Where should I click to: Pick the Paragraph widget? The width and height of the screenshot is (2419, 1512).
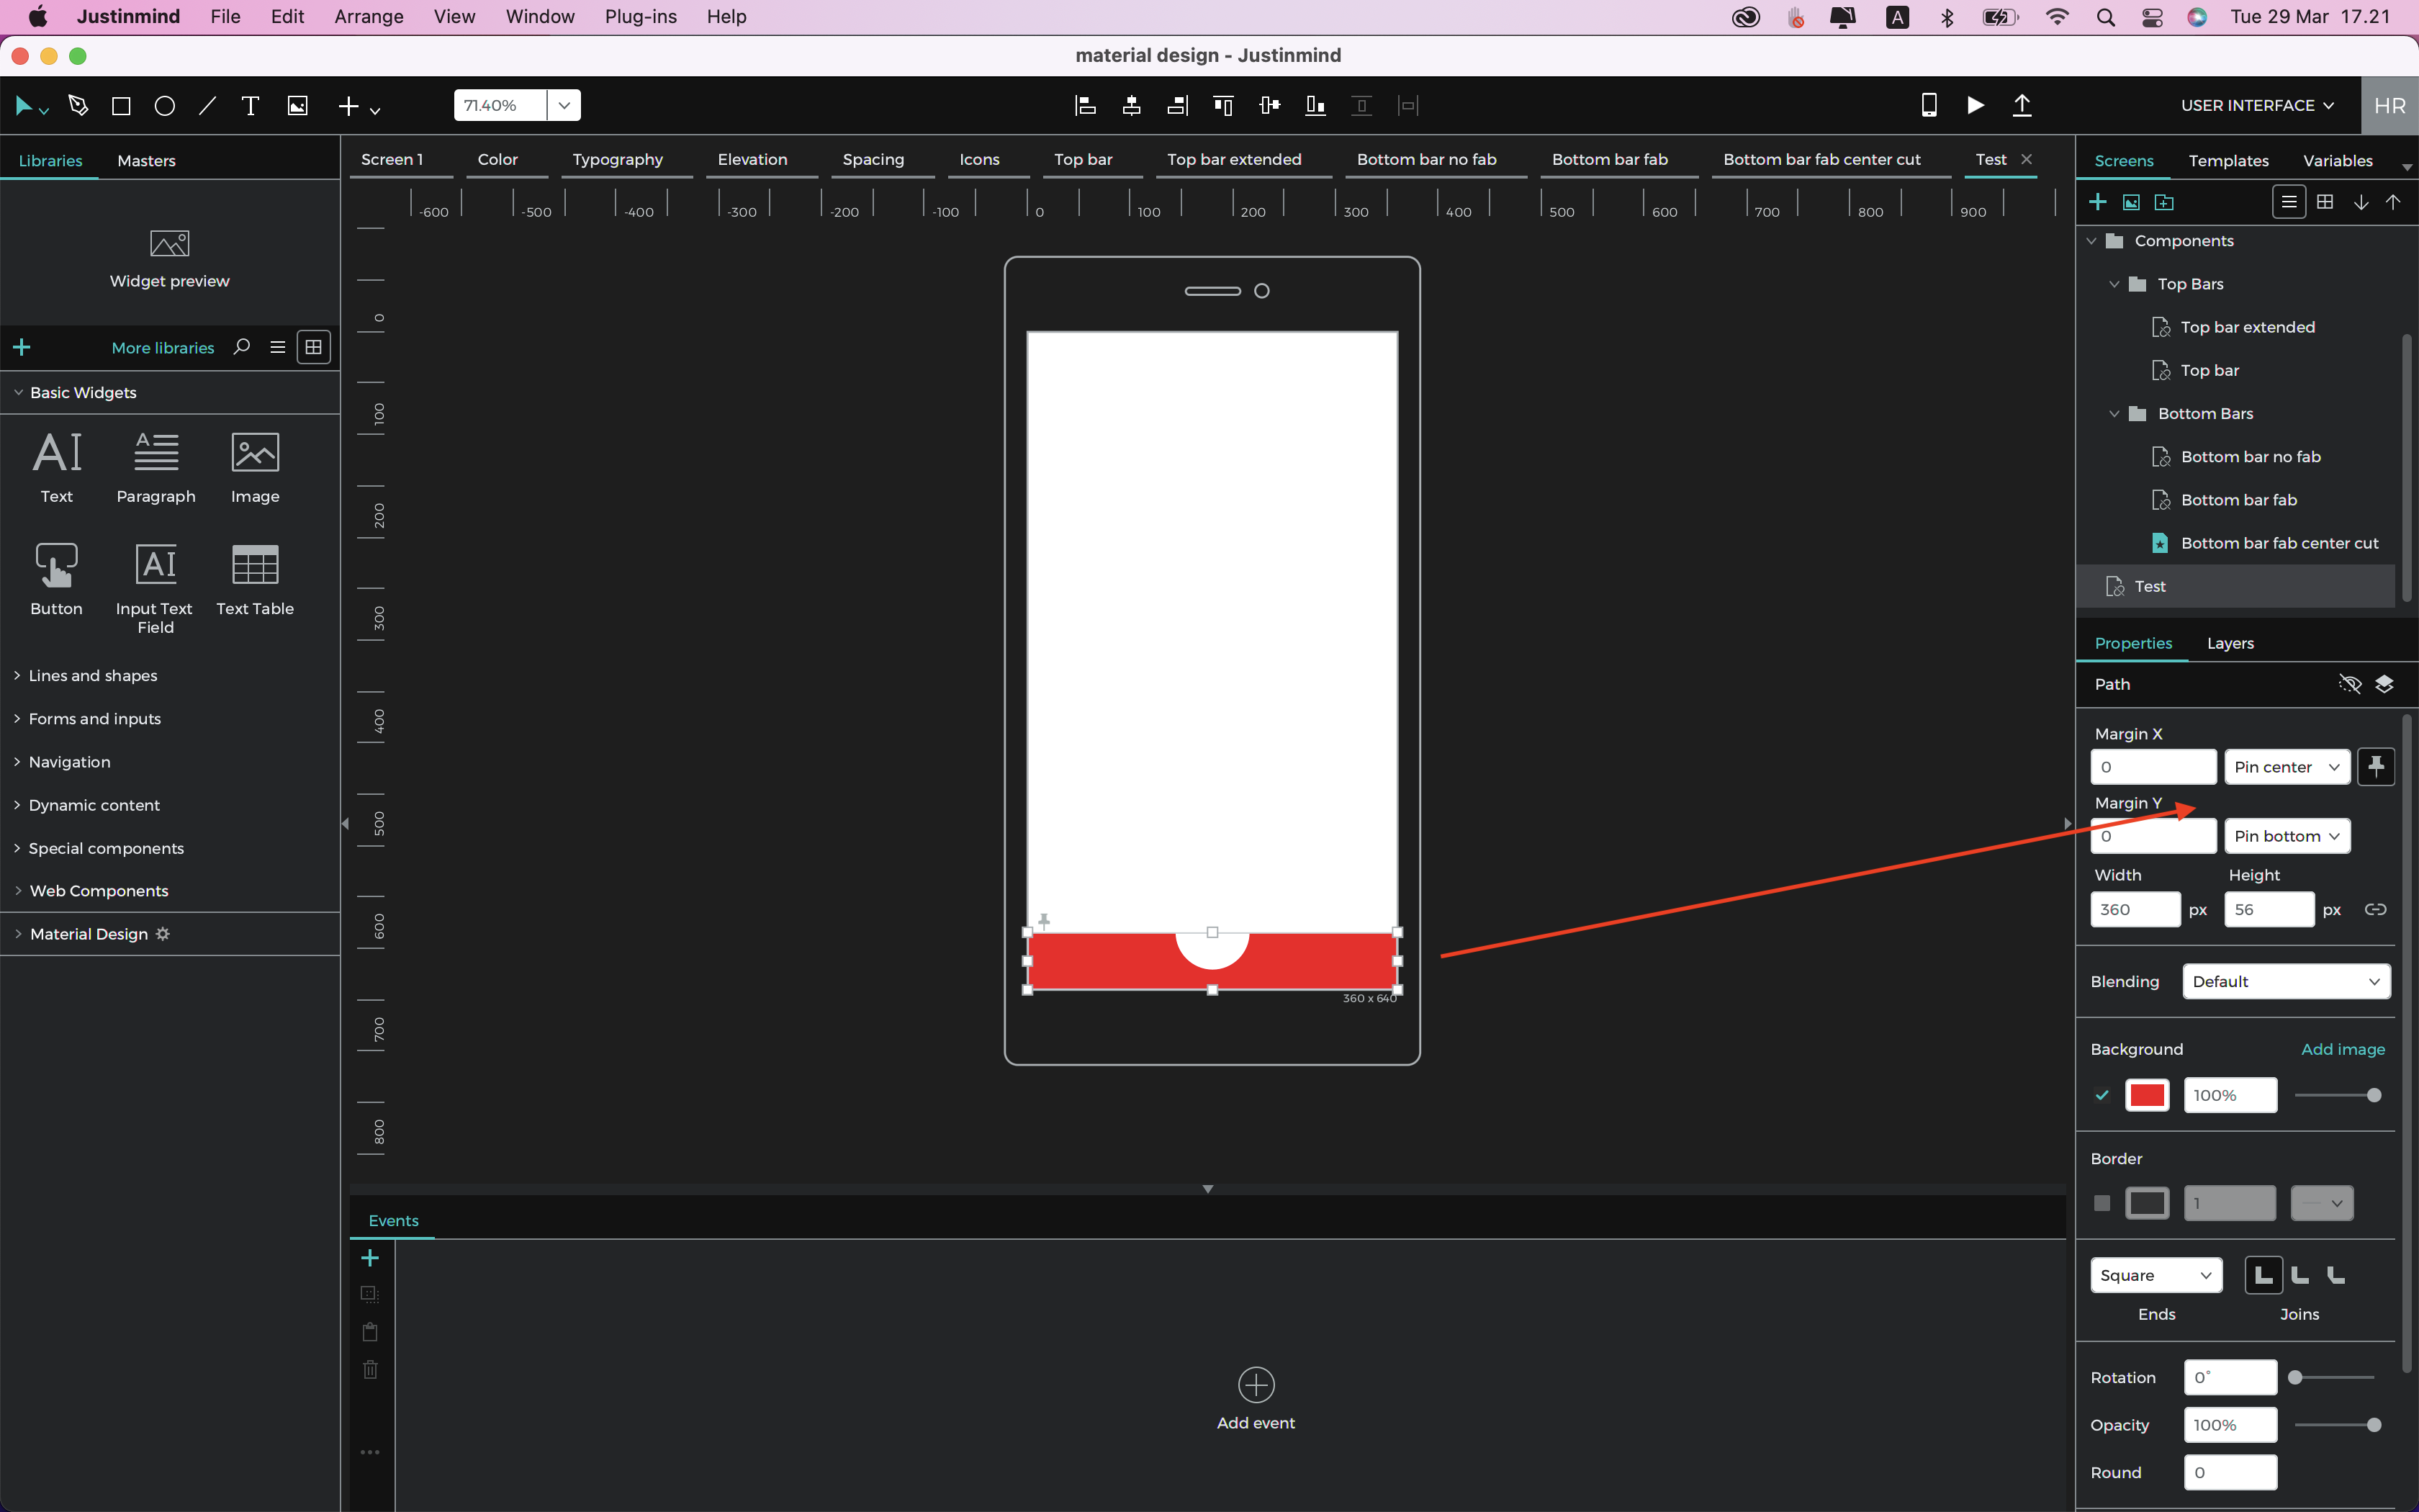(156, 468)
